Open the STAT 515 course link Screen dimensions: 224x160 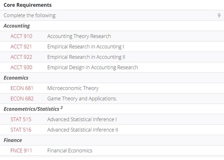21,119
